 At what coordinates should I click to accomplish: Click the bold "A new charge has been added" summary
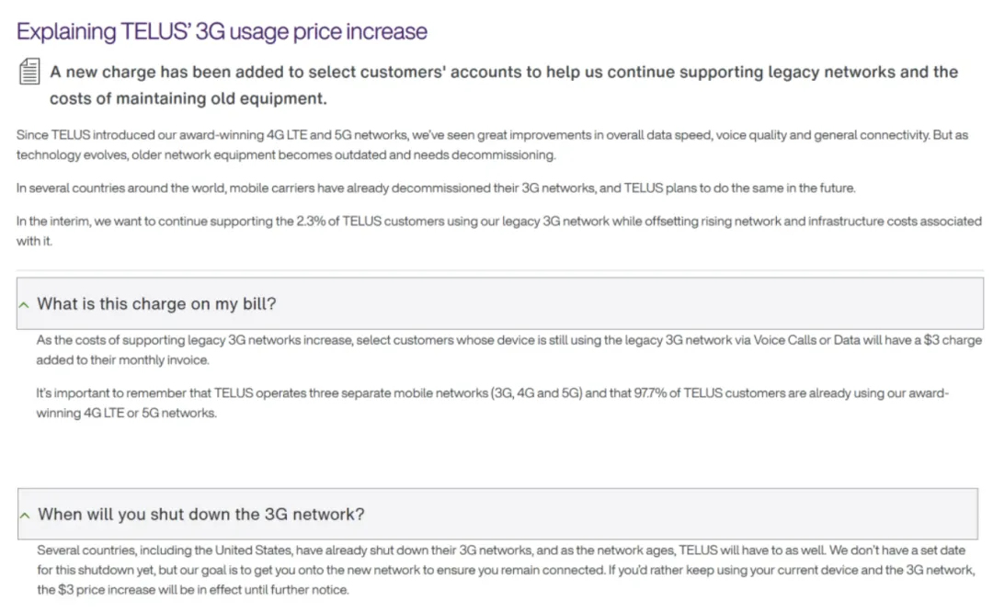[504, 85]
